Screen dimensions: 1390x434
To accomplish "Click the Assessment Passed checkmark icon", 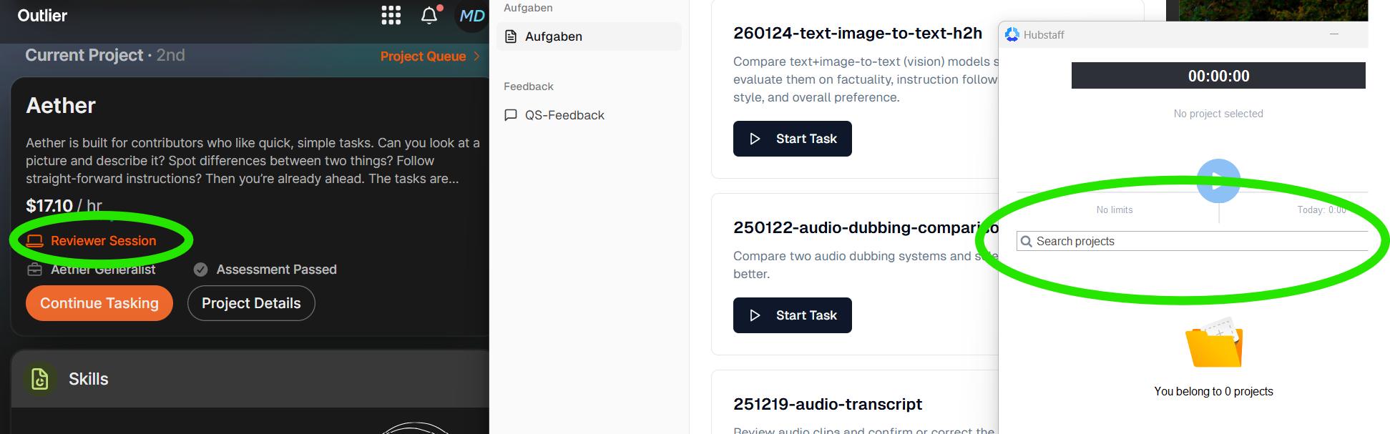I will 201,270.
